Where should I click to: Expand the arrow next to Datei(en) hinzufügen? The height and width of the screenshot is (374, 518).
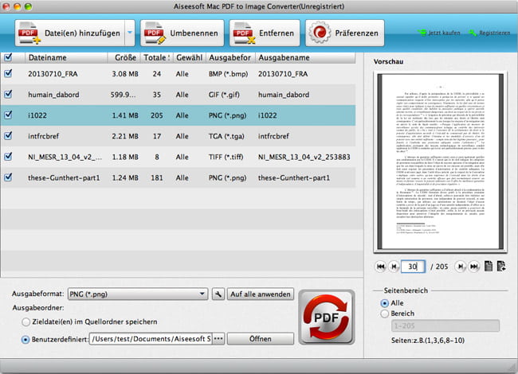coord(130,33)
